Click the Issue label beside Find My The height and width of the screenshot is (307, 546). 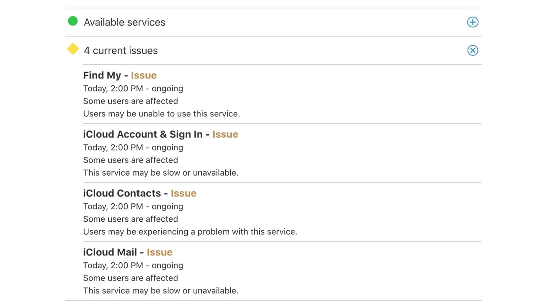pyautogui.click(x=144, y=75)
